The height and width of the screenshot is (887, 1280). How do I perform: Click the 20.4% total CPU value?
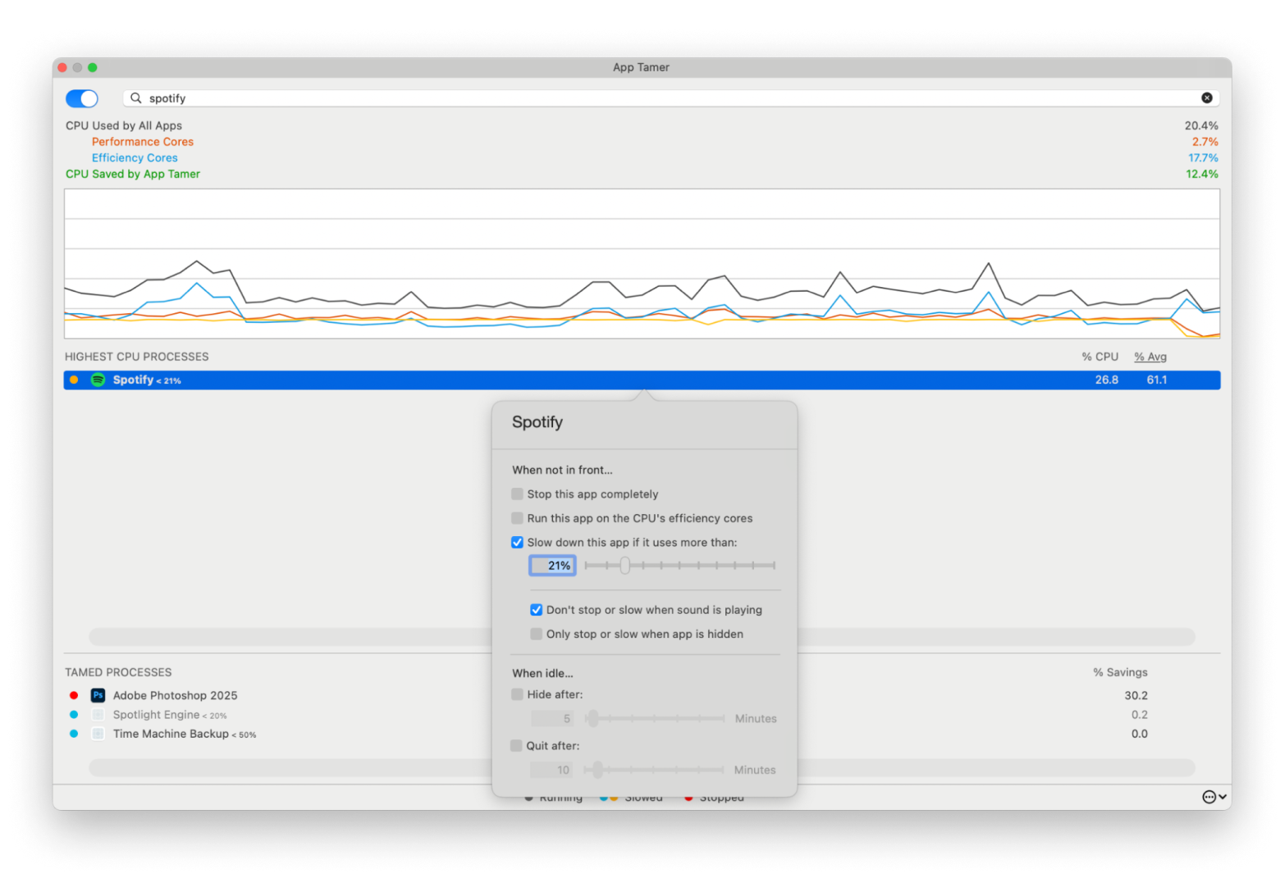pyautogui.click(x=1201, y=125)
